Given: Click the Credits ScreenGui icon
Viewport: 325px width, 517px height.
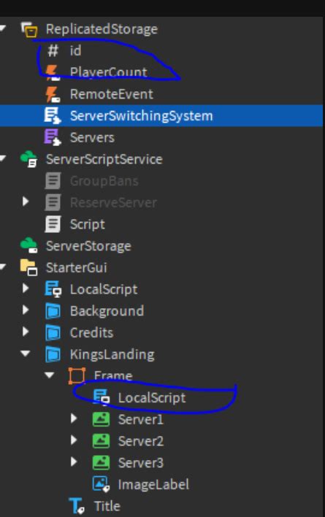Looking at the screenshot, I should [x=53, y=332].
